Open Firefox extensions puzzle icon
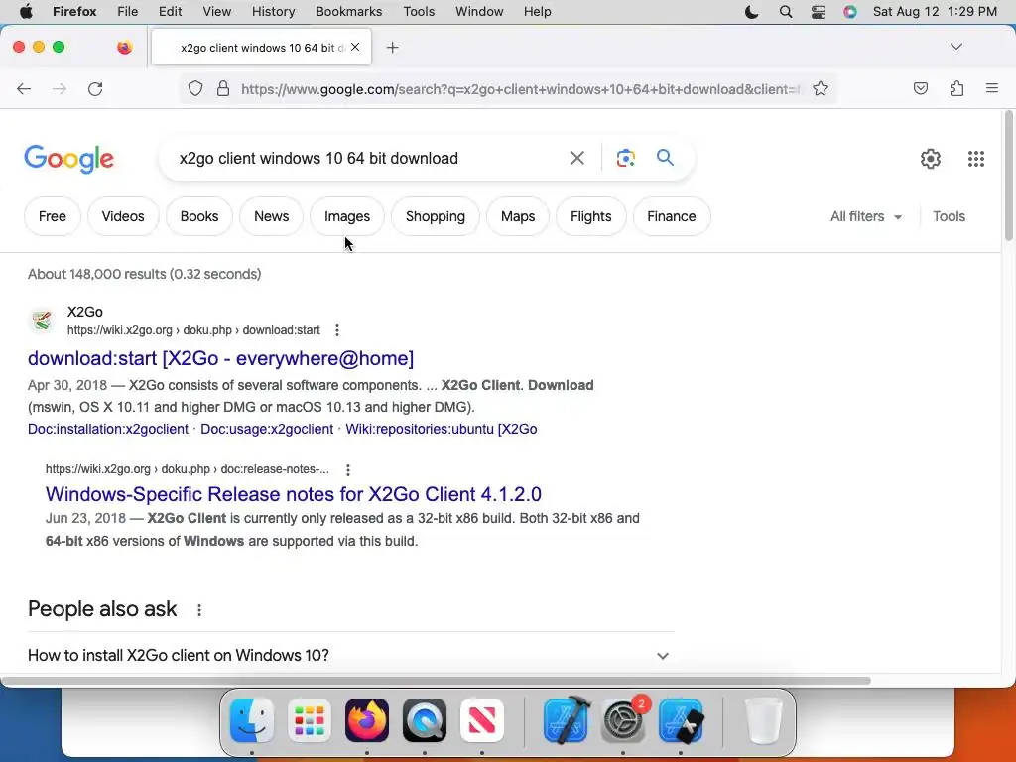This screenshot has height=762, width=1016. [x=956, y=88]
